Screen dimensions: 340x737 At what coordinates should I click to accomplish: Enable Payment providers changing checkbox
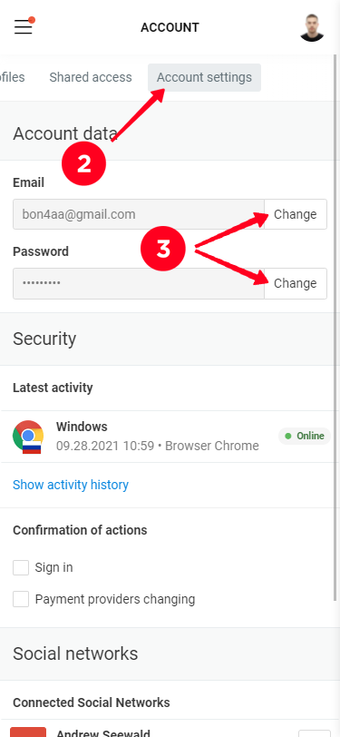pos(21,599)
